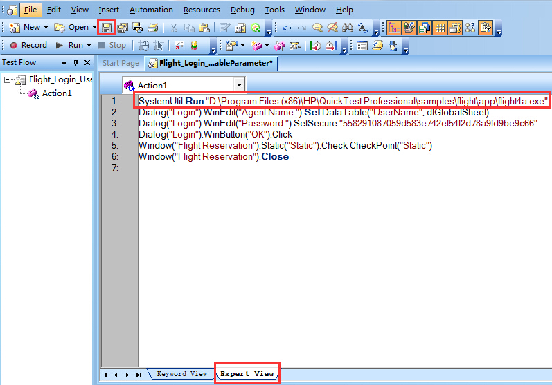Click the Uncomment Block crossed-bubble icon
The width and height of the screenshot is (552, 385).
pyautogui.click(x=332, y=28)
